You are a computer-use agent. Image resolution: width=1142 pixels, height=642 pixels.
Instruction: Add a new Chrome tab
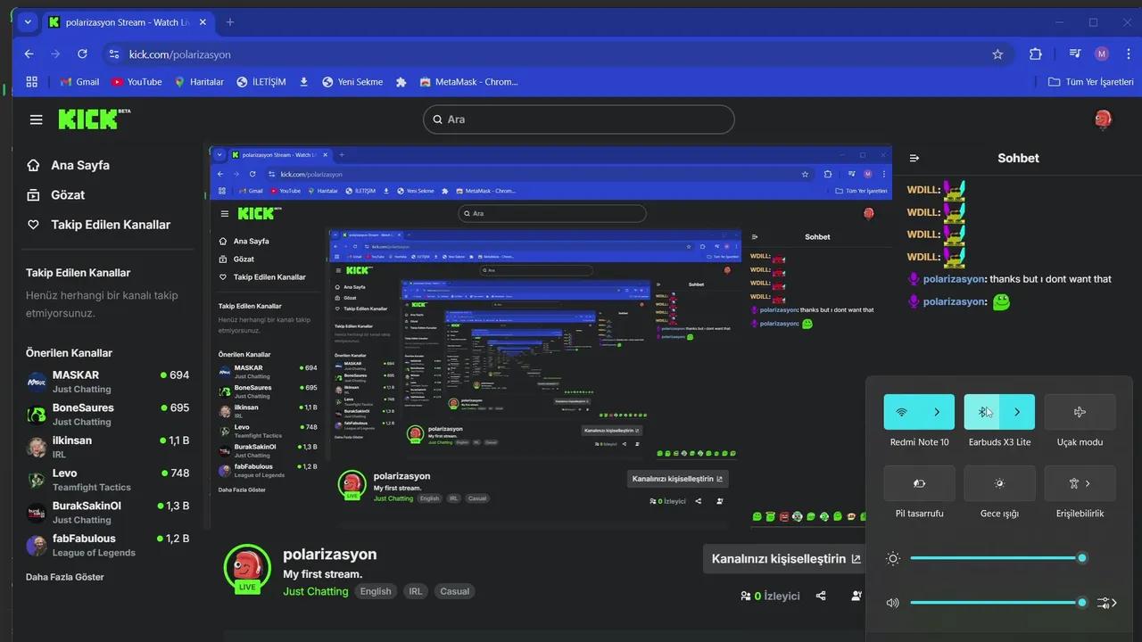[x=230, y=22]
